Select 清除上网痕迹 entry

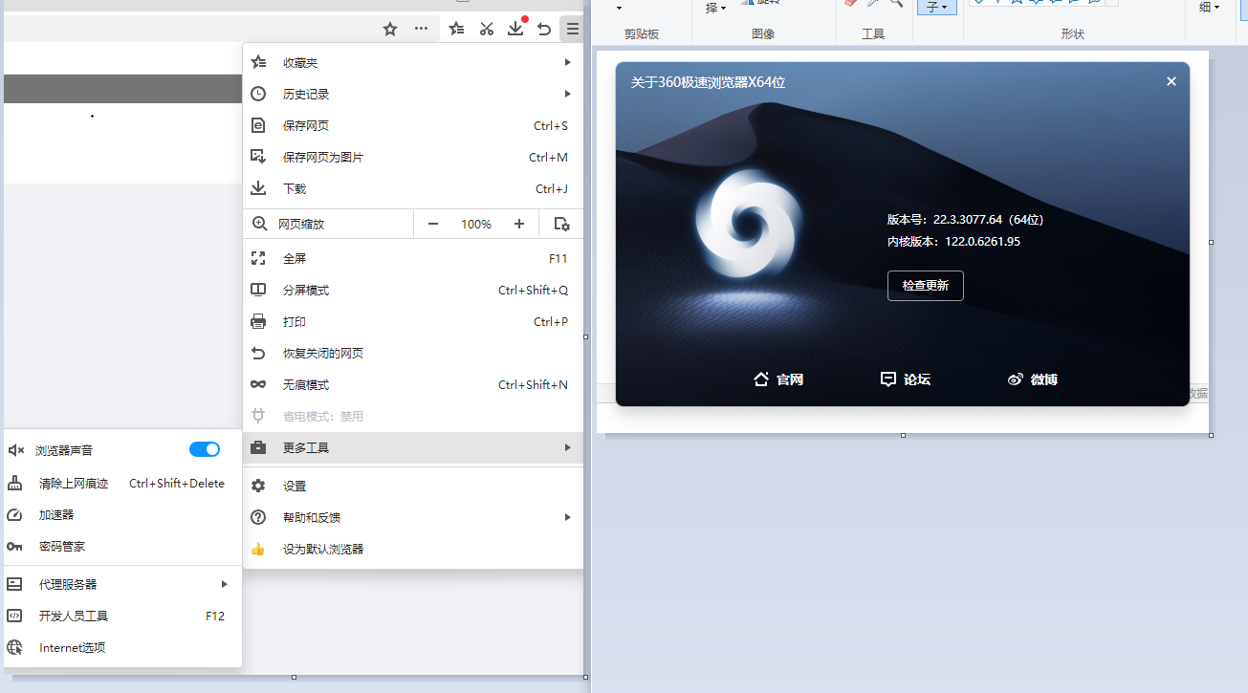coord(121,483)
